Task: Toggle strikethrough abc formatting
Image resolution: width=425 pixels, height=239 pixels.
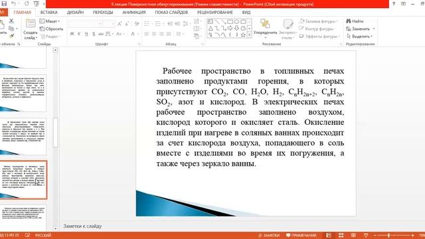Action: 101,34
